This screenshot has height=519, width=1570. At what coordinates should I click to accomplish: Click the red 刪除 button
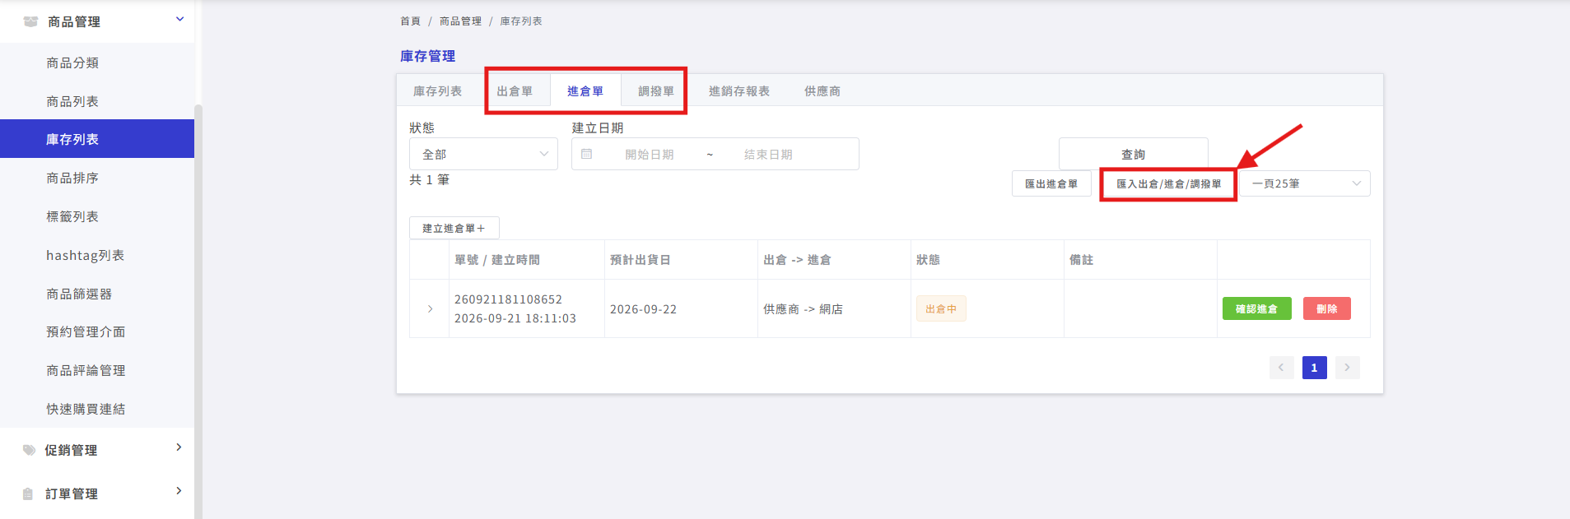[1326, 308]
